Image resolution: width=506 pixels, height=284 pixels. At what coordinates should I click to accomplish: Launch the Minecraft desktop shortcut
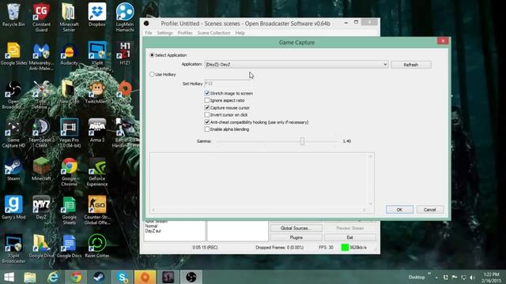[41, 170]
